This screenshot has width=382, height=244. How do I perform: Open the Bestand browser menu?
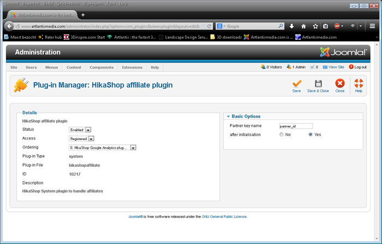[x=11, y=3]
